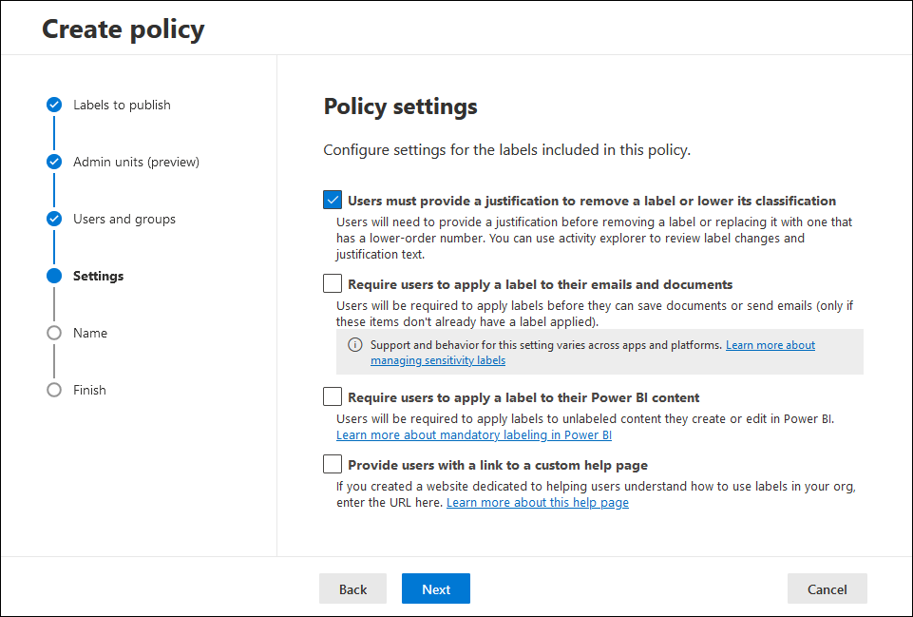Click the Next button
913x617 pixels.
coord(435,589)
